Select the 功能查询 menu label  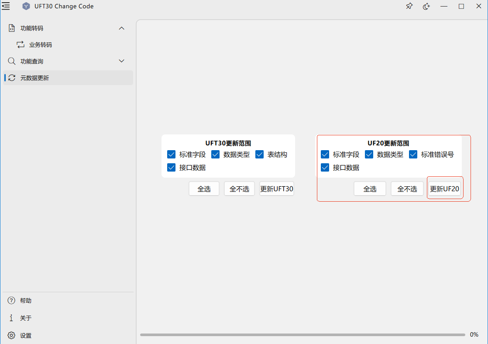[32, 61]
